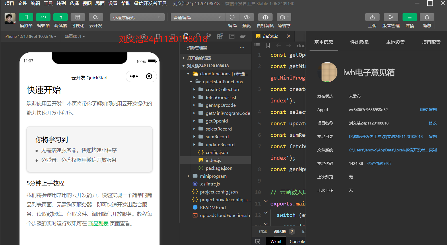Click the Docker whale icon
Screen dimensions: 447x245
[x=243, y=36]
